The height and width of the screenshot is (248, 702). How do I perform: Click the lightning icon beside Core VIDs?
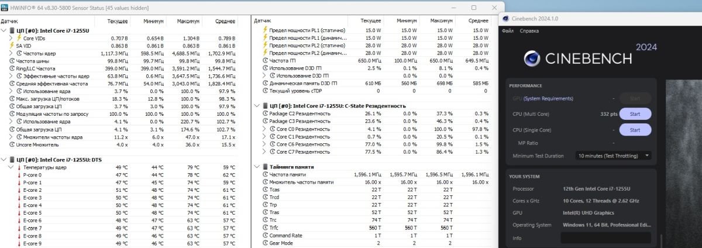19,37
